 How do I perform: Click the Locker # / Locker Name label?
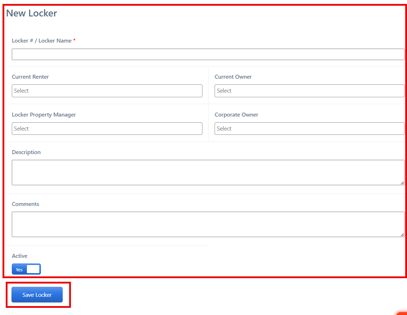point(42,41)
